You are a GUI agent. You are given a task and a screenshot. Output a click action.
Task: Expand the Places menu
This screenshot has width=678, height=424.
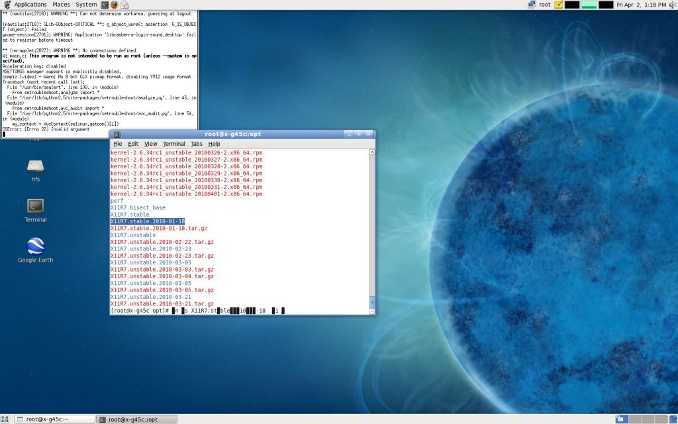coord(62,5)
